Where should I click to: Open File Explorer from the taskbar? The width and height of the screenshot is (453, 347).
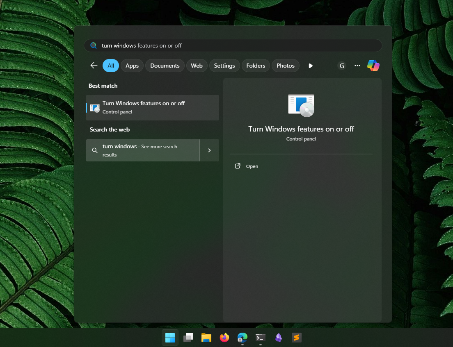tap(206, 338)
